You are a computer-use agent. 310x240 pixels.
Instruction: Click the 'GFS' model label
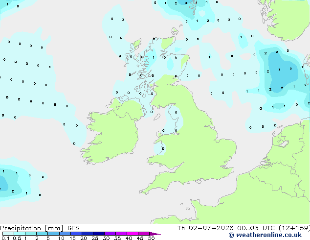73,228
